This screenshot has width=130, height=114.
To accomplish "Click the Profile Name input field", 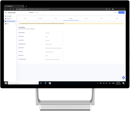I will click(x=39, y=13).
